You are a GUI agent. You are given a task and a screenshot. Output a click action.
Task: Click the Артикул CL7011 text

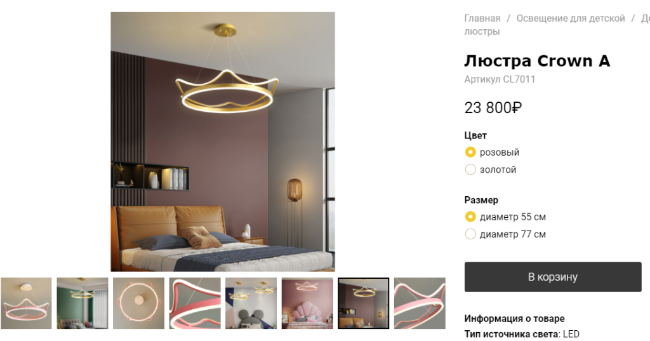click(x=500, y=79)
